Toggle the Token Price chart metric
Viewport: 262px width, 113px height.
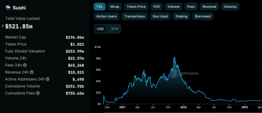pyautogui.click(x=136, y=7)
